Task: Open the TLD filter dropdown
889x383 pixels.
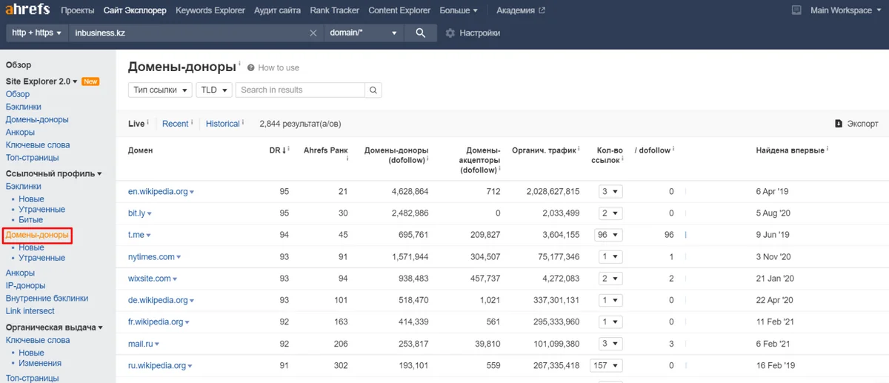Action: [214, 90]
